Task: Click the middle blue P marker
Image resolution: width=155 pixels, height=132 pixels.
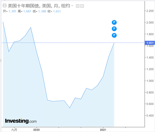Action: [114, 29]
